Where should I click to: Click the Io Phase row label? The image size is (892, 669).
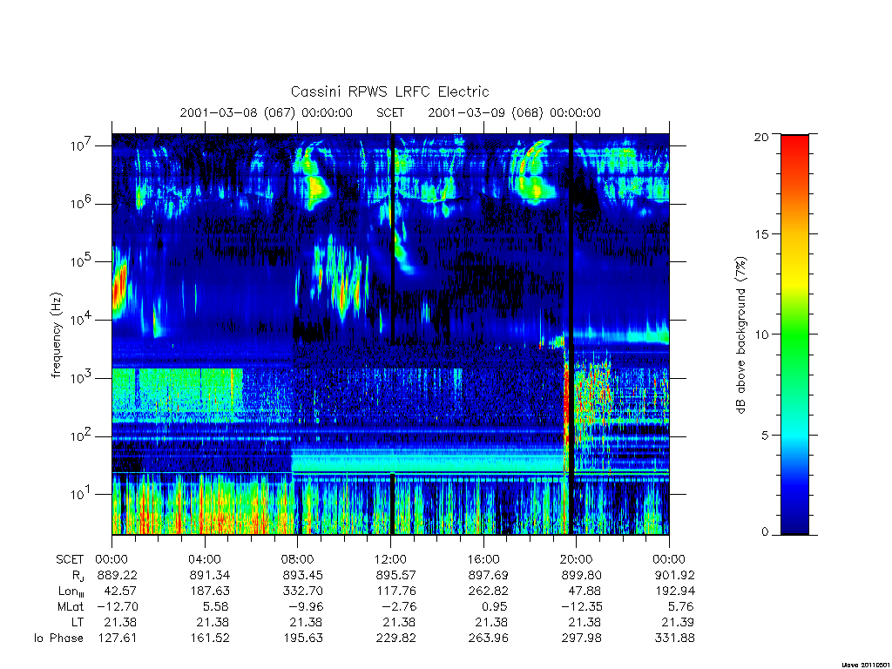click(58, 638)
